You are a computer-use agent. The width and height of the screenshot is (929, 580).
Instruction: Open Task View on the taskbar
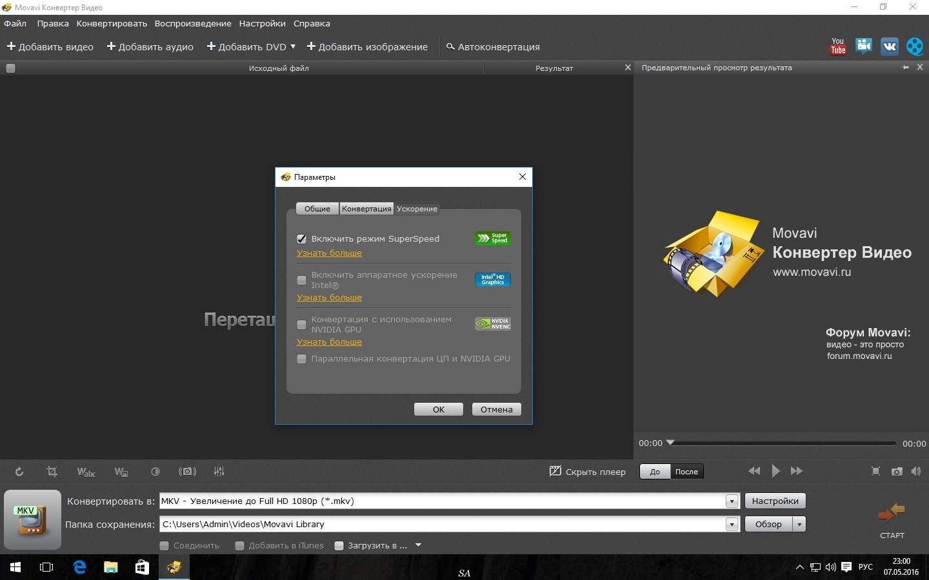point(46,567)
